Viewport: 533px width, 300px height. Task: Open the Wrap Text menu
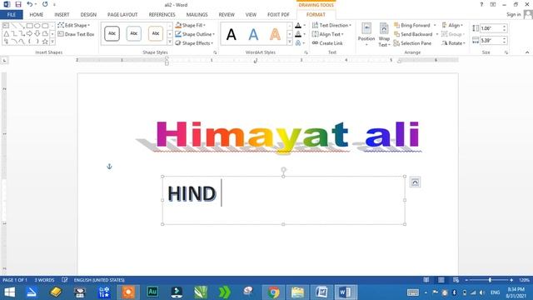pos(384,34)
